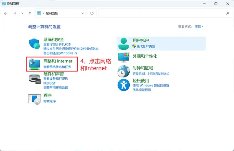Refresh the control panel view
This screenshot has height=151, width=234.
(x=92, y=13)
